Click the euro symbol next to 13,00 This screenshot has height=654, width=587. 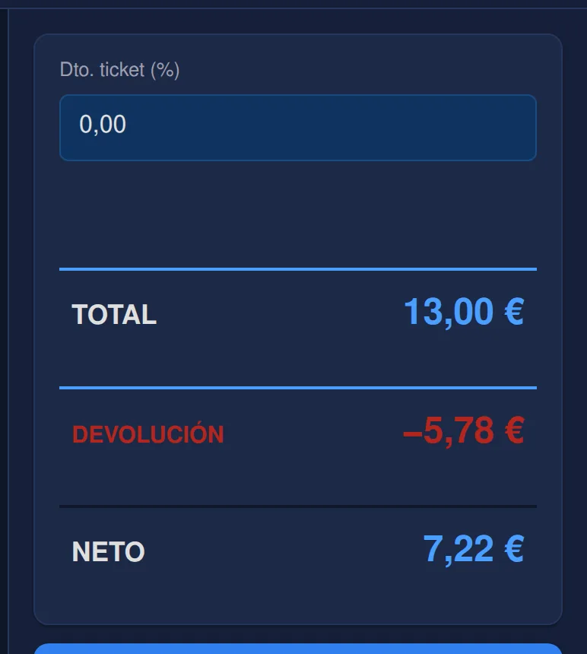pyautogui.click(x=514, y=312)
